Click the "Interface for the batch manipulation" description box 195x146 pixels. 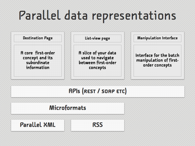[x=157, y=60]
